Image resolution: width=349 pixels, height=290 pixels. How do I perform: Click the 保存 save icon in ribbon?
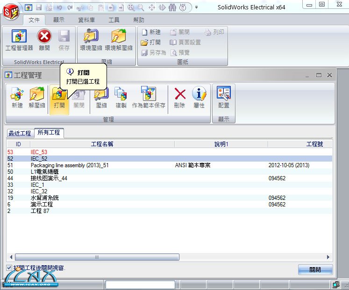pos(64,40)
